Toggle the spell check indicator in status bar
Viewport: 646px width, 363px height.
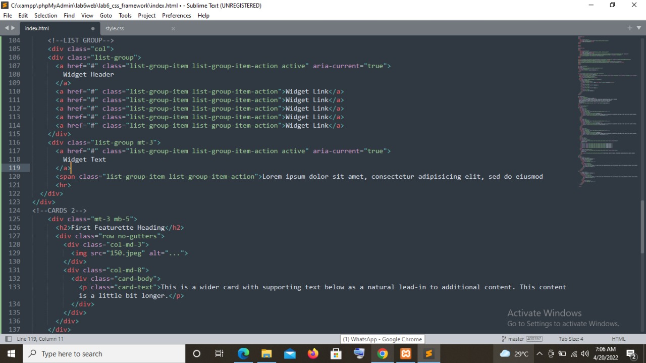pyautogui.click(x=9, y=339)
